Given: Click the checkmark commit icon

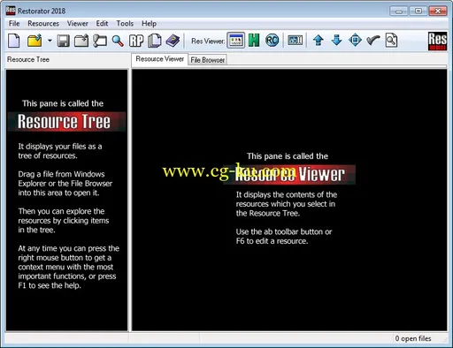Looking at the screenshot, I should [373, 41].
